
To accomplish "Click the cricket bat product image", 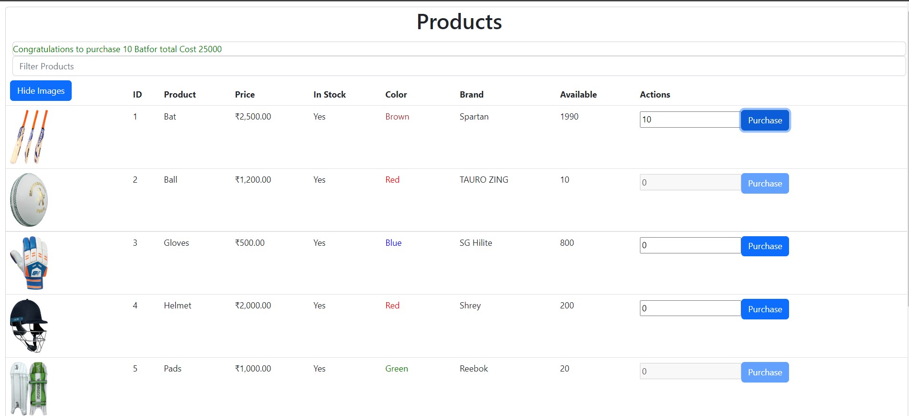I will 29,137.
